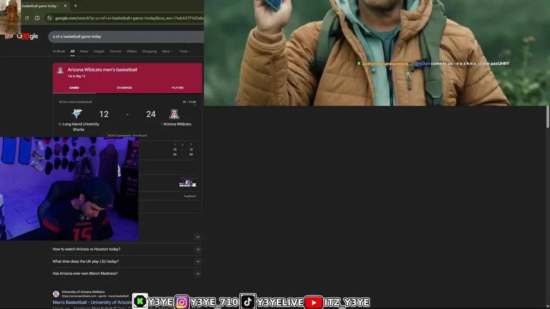
Task: Open the STANDINGS tab in Wildcats card
Action: click(x=124, y=88)
